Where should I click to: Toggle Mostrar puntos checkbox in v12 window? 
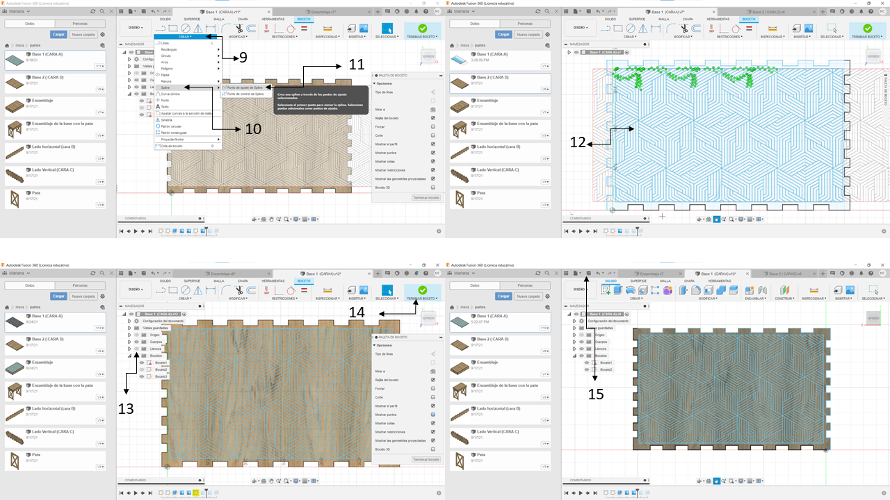point(433,415)
